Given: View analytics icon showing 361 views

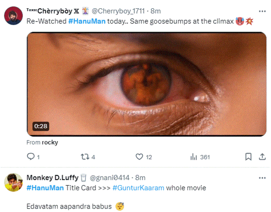Looking at the screenshot, I should point(193,157).
